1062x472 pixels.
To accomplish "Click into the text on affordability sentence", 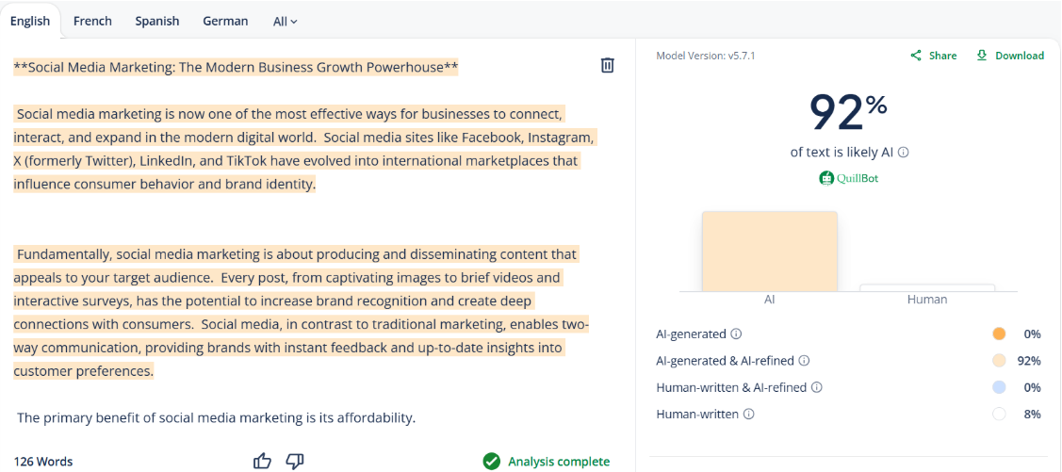I will tap(216, 417).
